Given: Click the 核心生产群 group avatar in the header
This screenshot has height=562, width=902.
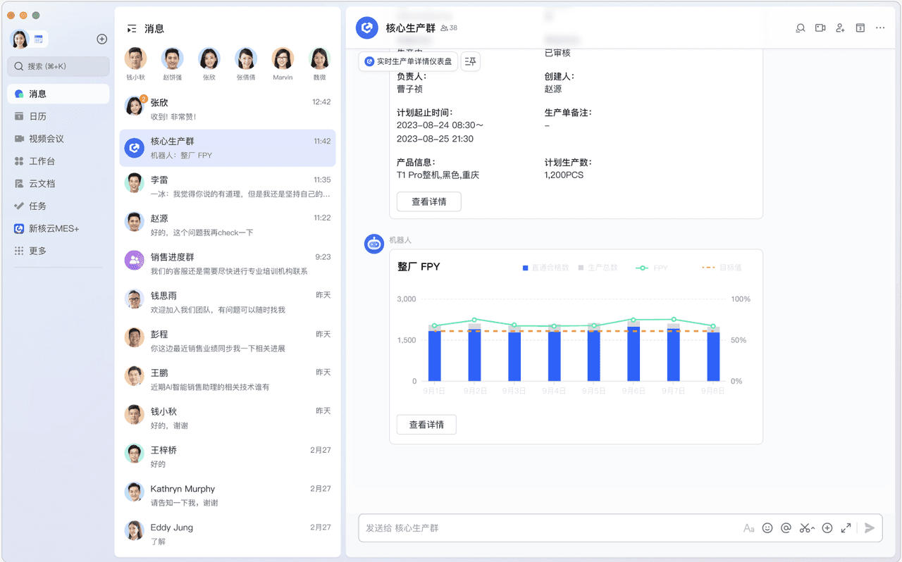Looking at the screenshot, I should point(367,28).
